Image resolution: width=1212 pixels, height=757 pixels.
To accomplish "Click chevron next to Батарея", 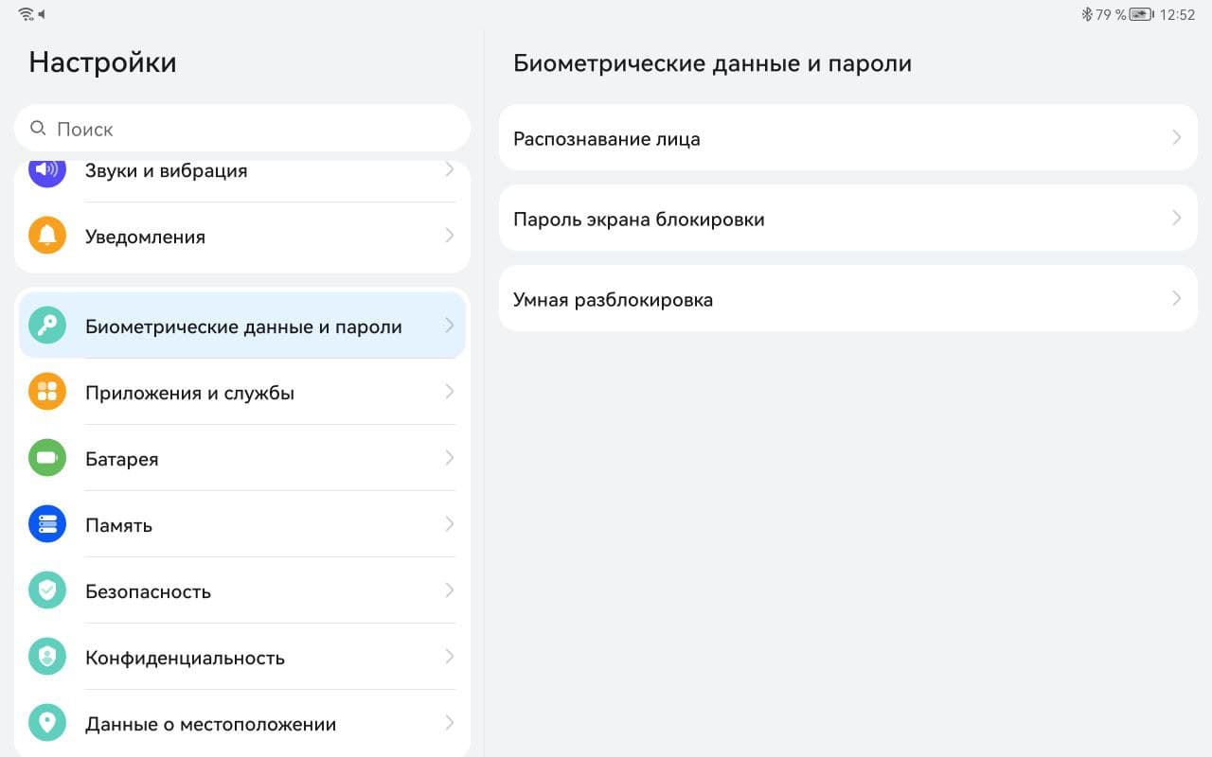I will [450, 458].
